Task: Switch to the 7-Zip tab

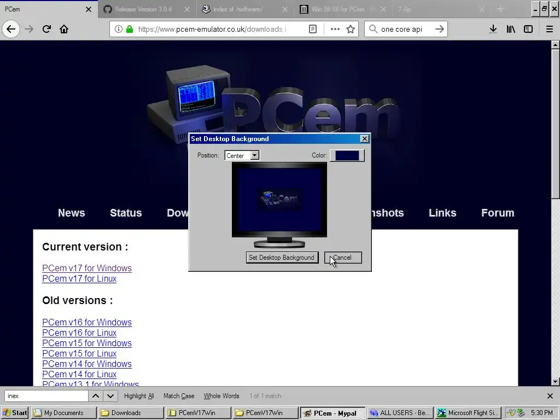Action: coord(405,9)
